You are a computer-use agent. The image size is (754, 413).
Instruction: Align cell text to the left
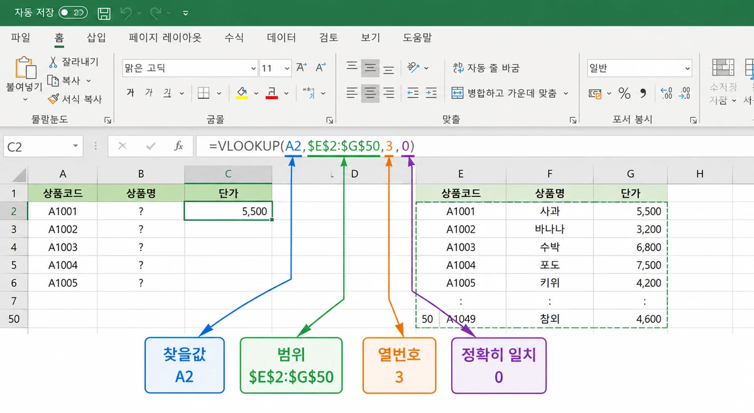pyautogui.click(x=352, y=93)
